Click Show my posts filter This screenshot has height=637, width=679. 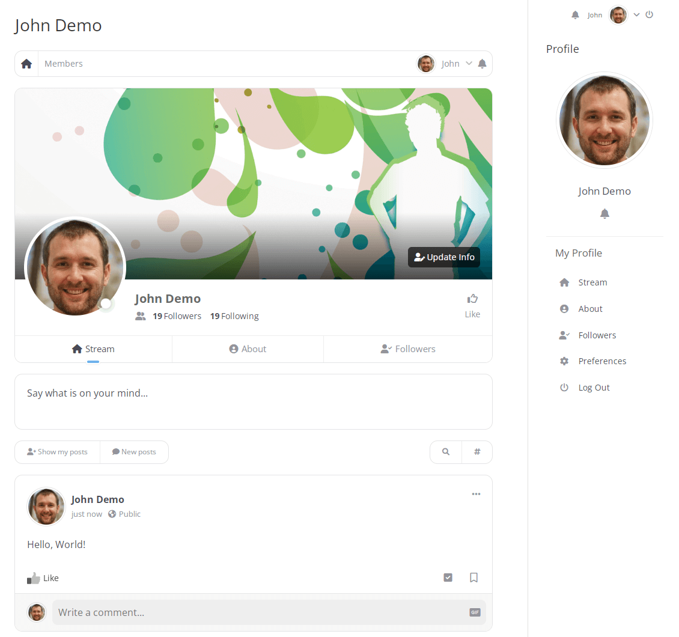pyautogui.click(x=58, y=452)
